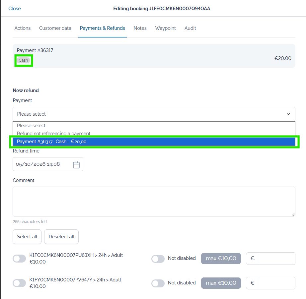Close the booking editing dialog
Screen dimensions: 306x299
[x=15, y=9]
